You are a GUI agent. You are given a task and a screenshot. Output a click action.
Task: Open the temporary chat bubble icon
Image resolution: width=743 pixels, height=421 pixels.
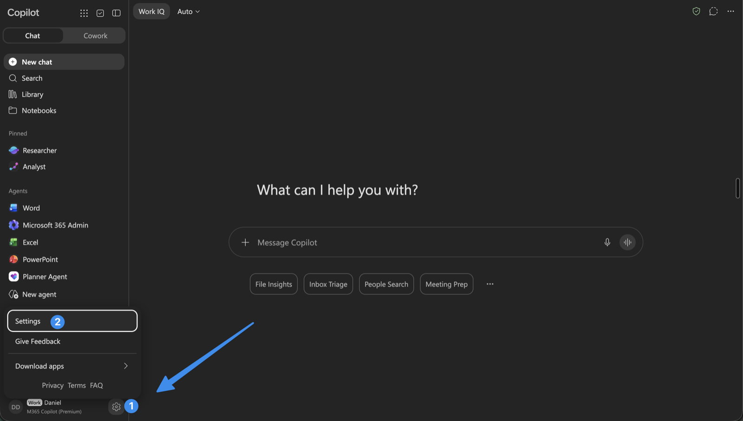coord(714,12)
